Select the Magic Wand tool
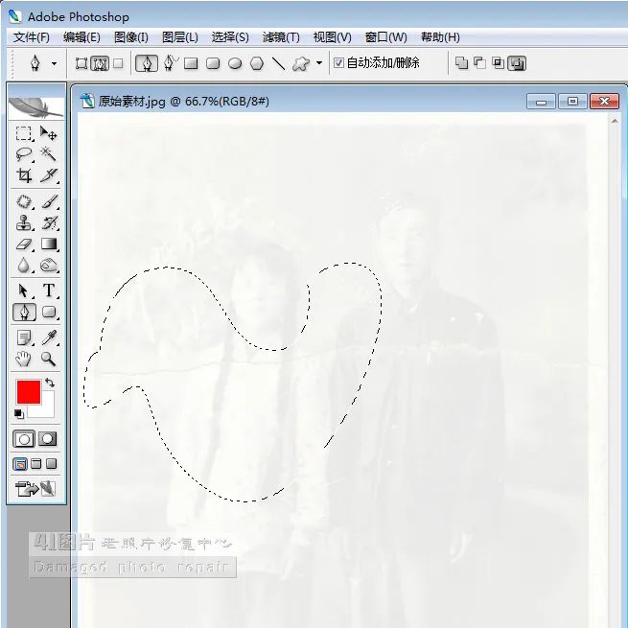The height and width of the screenshot is (628, 628). pyautogui.click(x=49, y=154)
